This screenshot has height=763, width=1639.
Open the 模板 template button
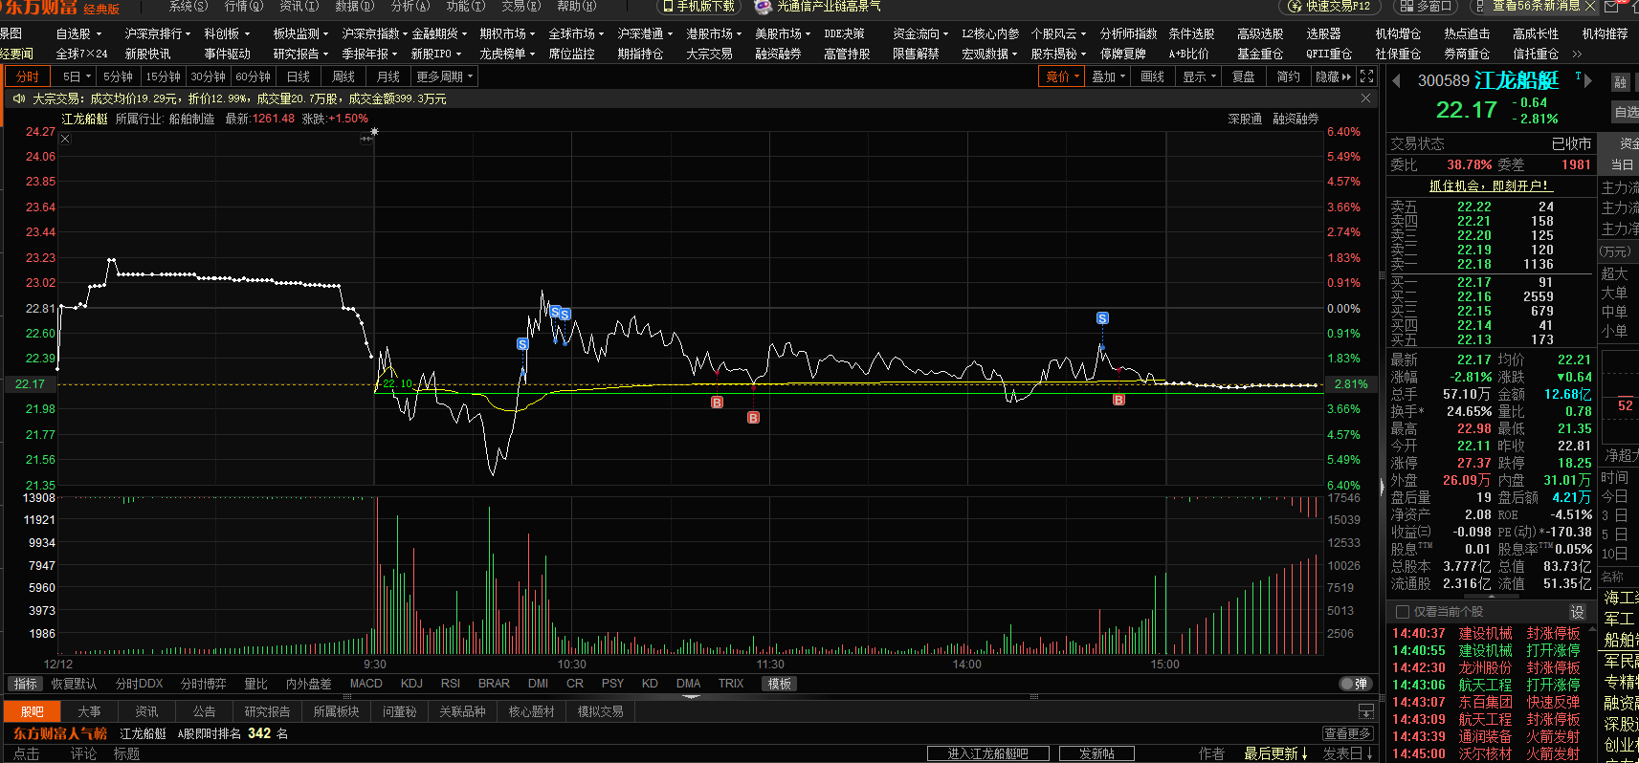pos(780,684)
